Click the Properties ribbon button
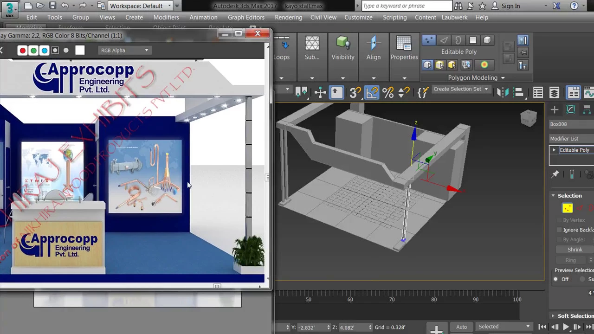 (x=404, y=48)
